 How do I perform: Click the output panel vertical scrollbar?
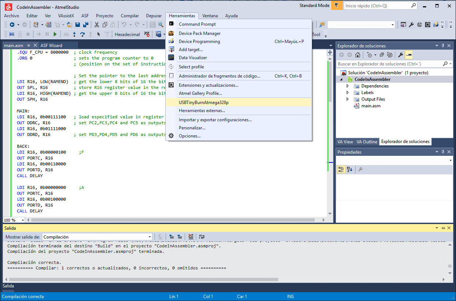click(450, 259)
